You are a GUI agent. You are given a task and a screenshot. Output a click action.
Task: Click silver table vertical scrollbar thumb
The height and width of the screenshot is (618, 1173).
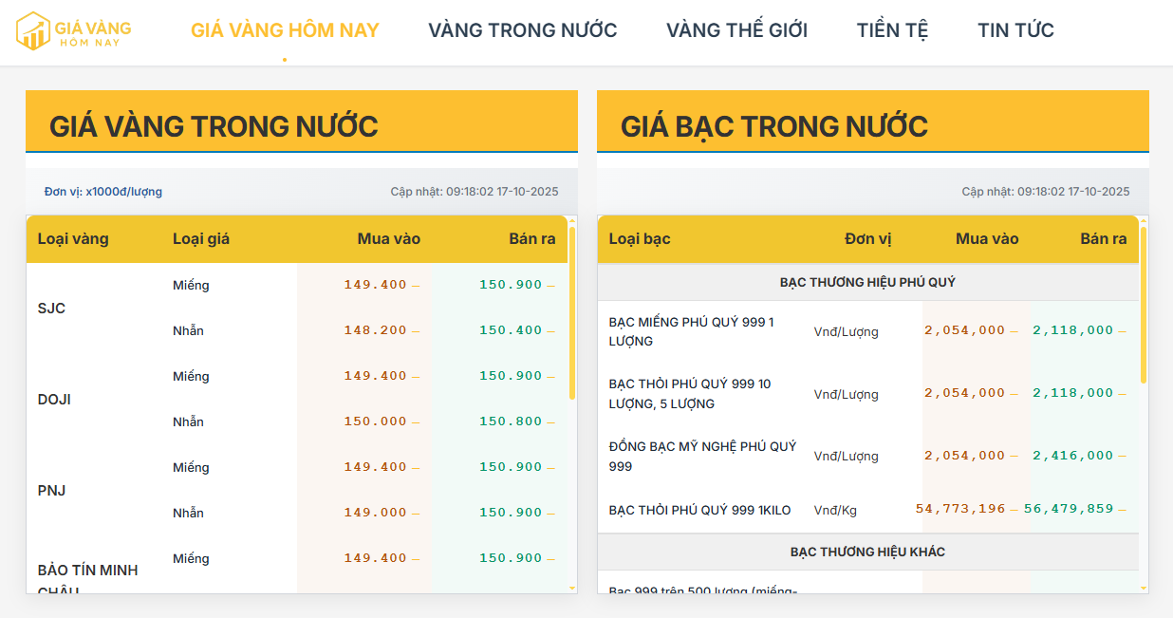click(x=1144, y=304)
